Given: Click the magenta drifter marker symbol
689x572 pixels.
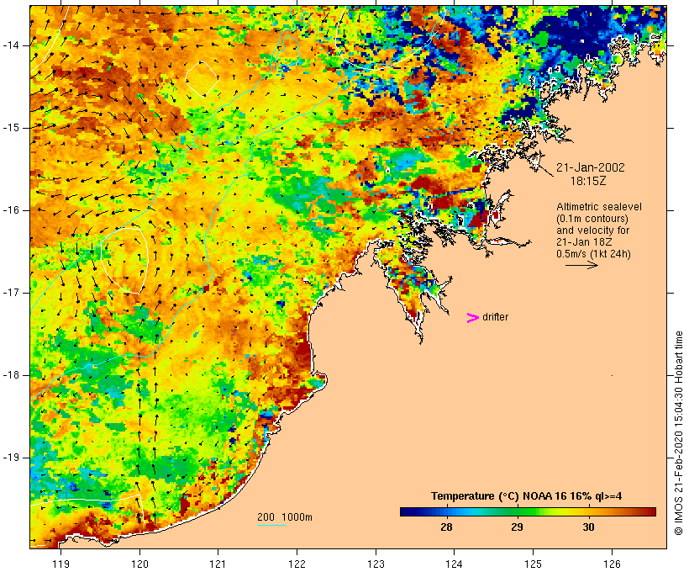Looking at the screenshot, I should (x=472, y=318).
